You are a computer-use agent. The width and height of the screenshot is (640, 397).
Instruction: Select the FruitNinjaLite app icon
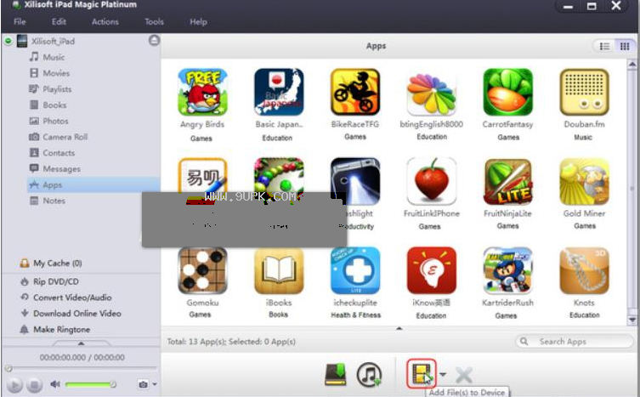pos(507,181)
